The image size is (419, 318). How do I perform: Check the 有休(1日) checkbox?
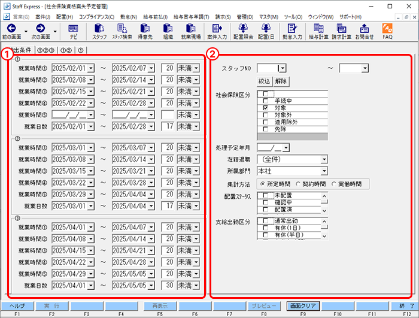[265, 228]
